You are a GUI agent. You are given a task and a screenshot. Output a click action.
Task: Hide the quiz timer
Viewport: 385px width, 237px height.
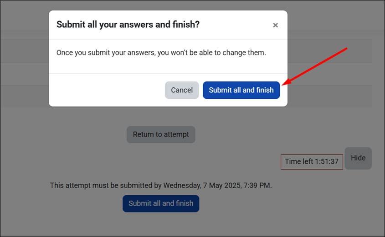358,158
